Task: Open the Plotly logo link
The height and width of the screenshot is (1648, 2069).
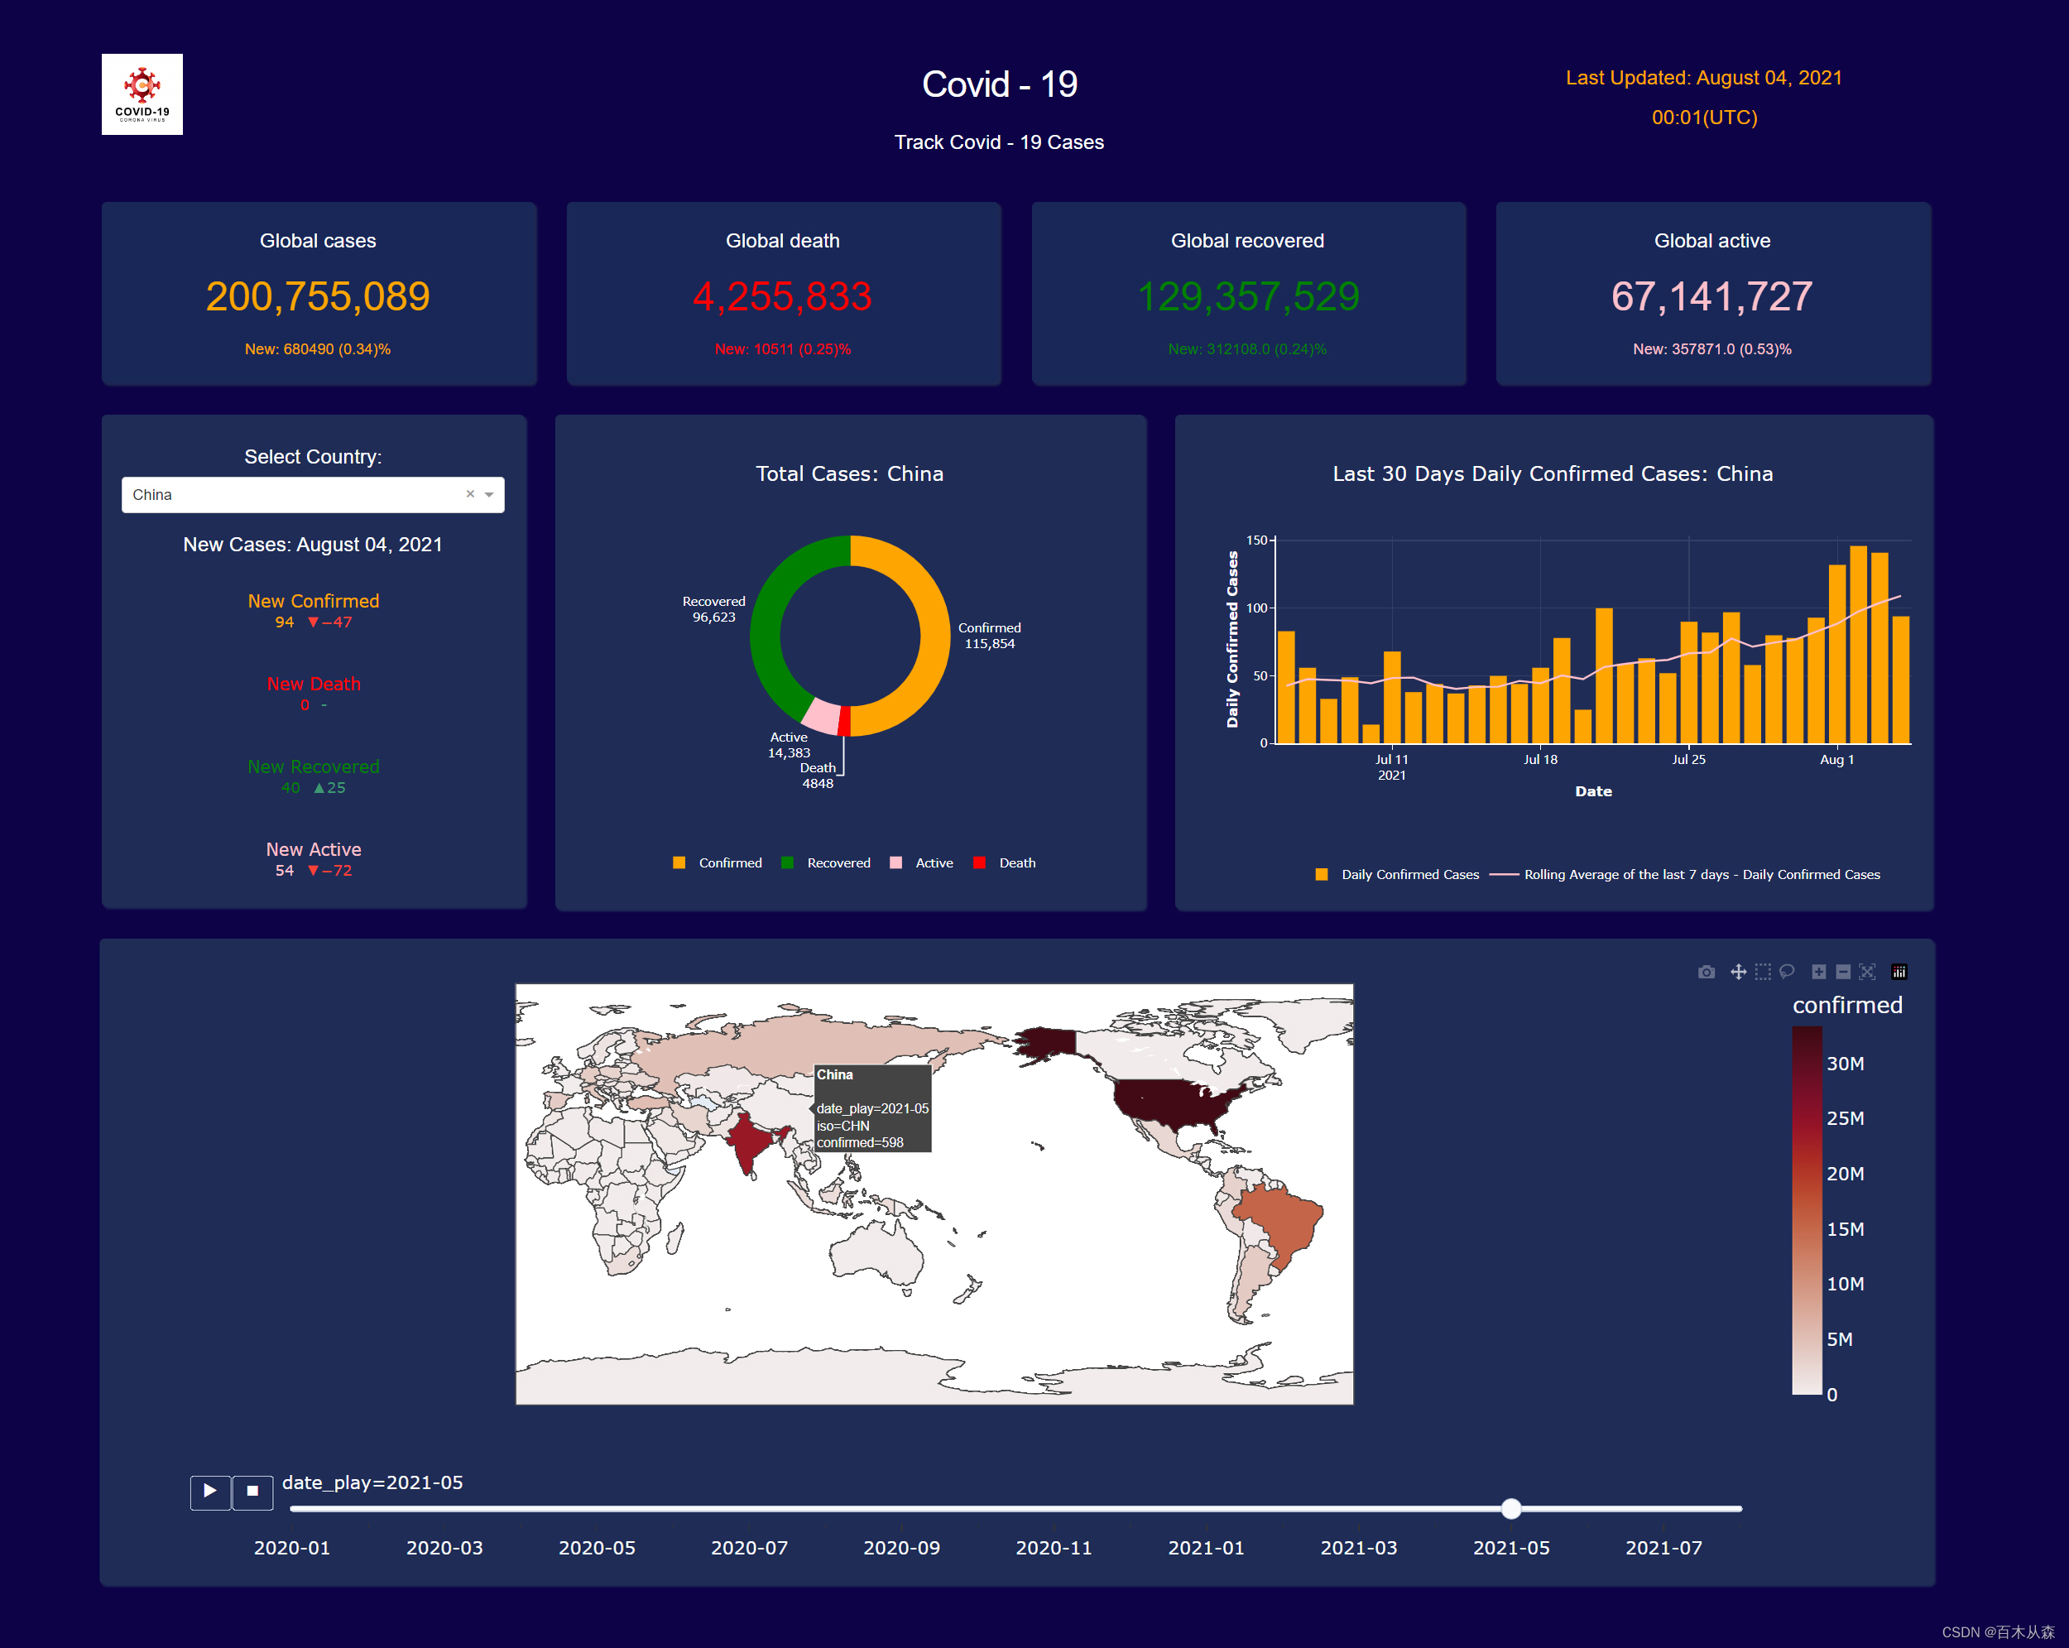Action: pyautogui.click(x=1899, y=971)
